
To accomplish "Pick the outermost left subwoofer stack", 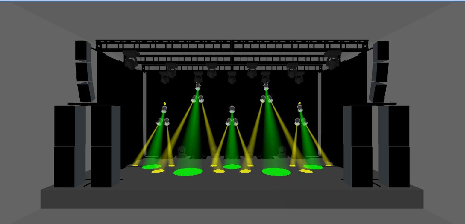I will click(70, 146).
